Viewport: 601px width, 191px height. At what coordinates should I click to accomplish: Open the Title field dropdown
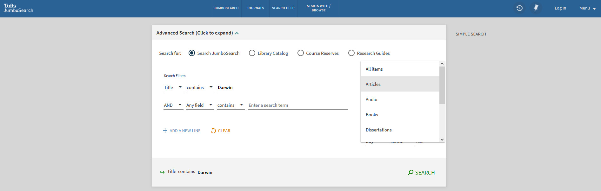[173, 87]
